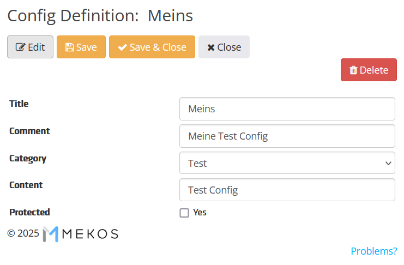
Task: Click into the Comment text field
Action: 287,136
